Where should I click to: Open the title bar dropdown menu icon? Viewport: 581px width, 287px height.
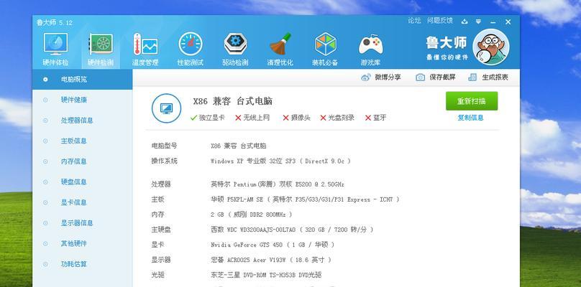[x=478, y=22]
